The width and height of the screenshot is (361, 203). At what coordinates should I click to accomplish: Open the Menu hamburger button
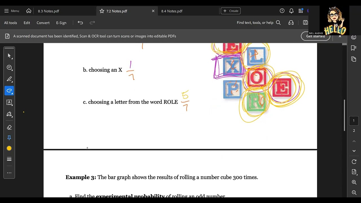(12, 11)
